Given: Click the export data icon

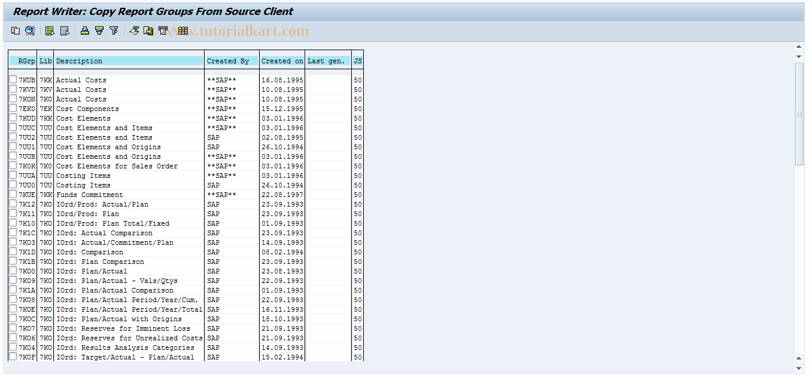Looking at the screenshot, I should coord(148,30).
